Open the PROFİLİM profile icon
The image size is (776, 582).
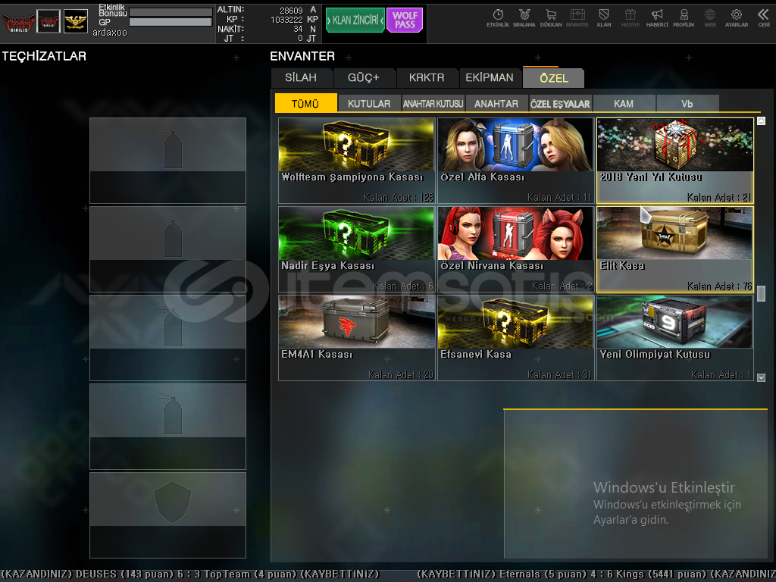684,18
